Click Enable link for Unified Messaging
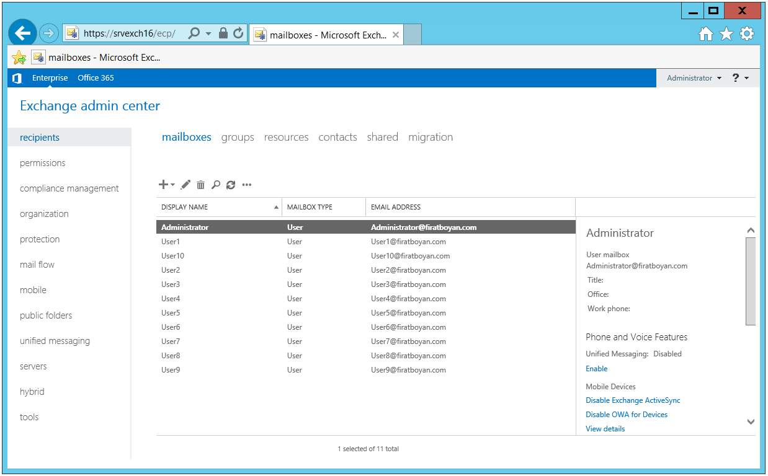 pos(597,369)
